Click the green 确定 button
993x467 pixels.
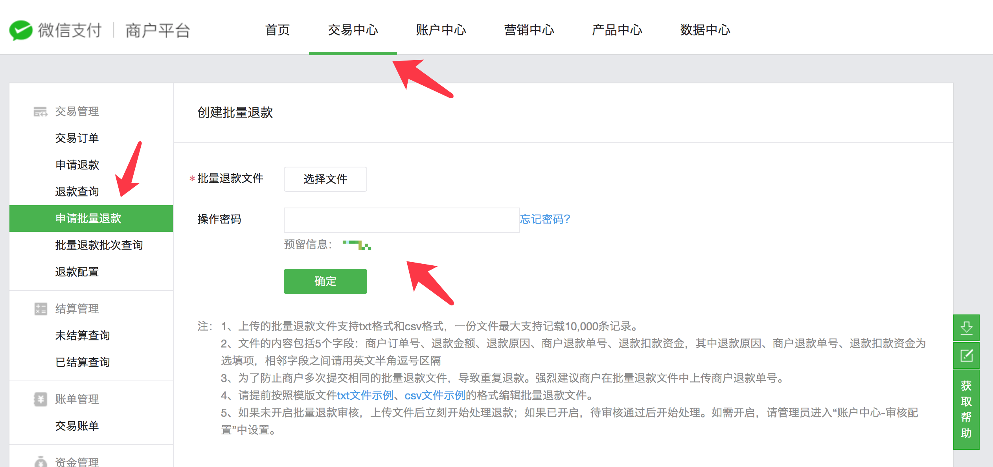[x=325, y=281]
